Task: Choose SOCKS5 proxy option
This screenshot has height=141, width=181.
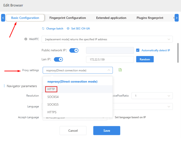Action: coord(53,104)
